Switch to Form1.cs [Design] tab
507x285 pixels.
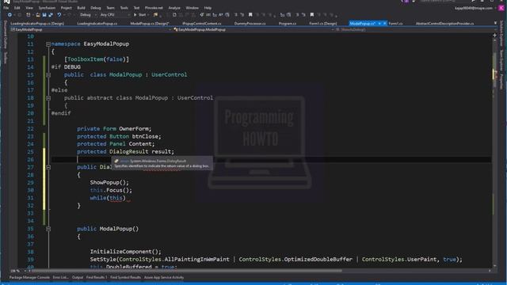pos(322,24)
